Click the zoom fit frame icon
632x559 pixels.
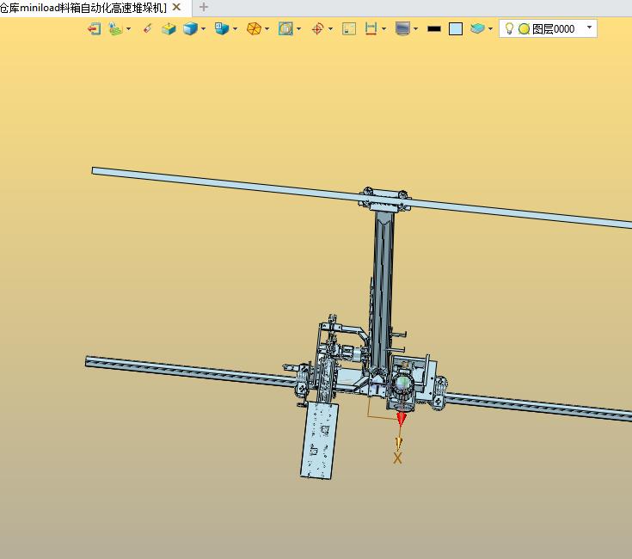click(285, 29)
